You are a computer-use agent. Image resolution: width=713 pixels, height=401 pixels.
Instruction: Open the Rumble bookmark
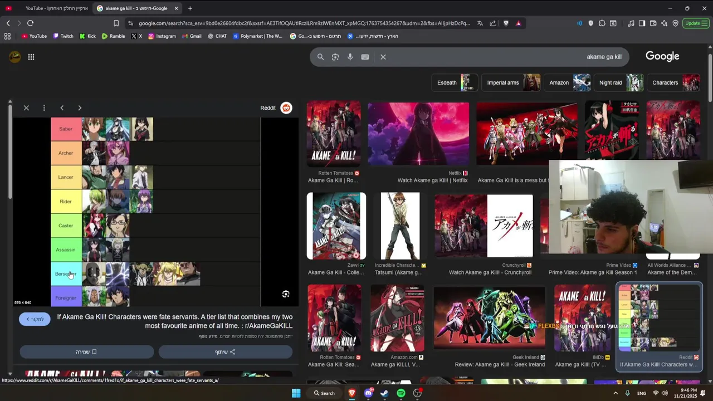[x=113, y=36]
